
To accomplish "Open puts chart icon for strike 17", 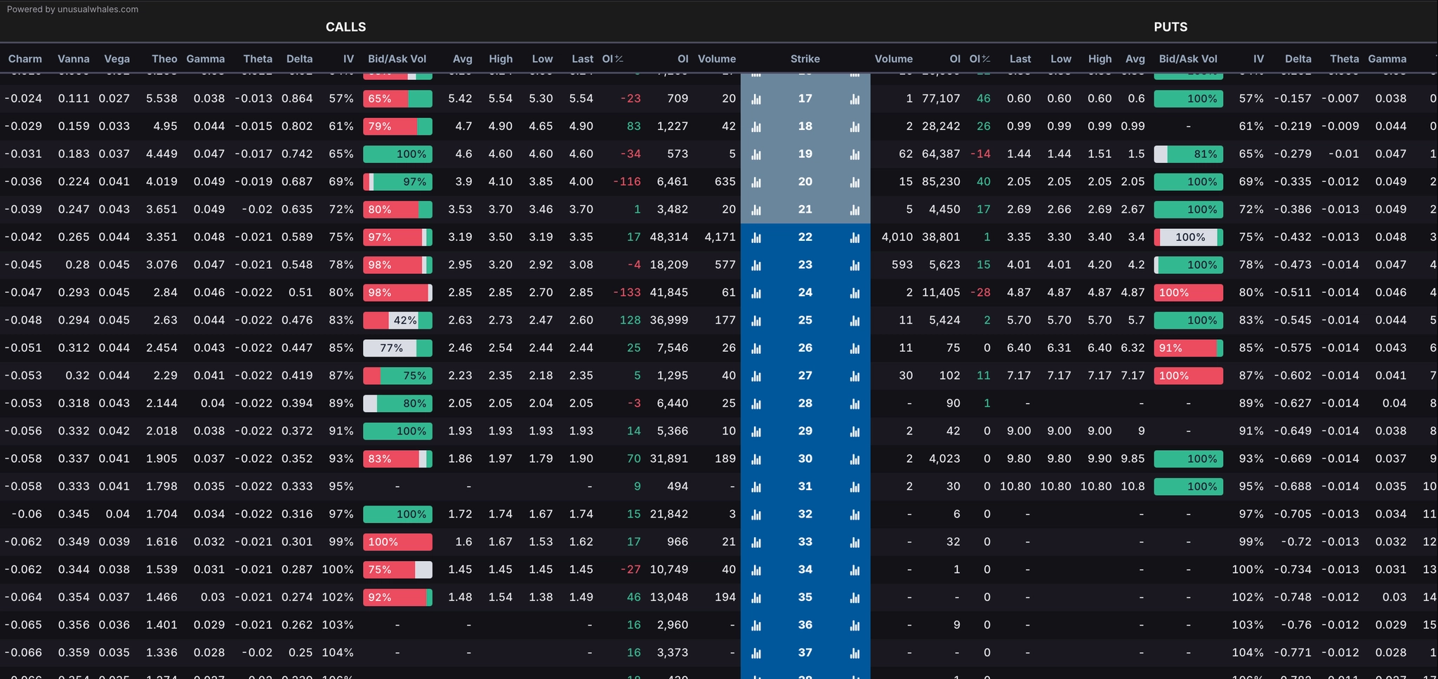I will tap(855, 99).
